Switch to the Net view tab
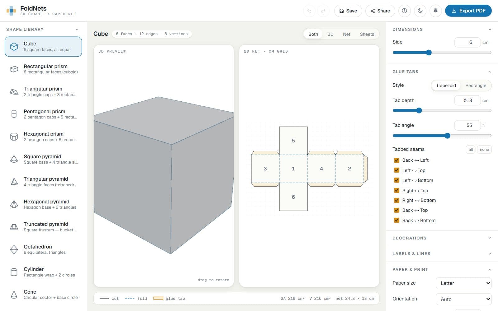This screenshot has width=498, height=311. (347, 34)
